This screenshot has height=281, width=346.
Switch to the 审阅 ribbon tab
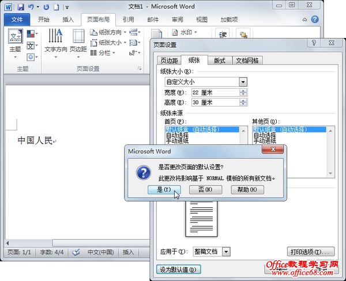tap(178, 20)
